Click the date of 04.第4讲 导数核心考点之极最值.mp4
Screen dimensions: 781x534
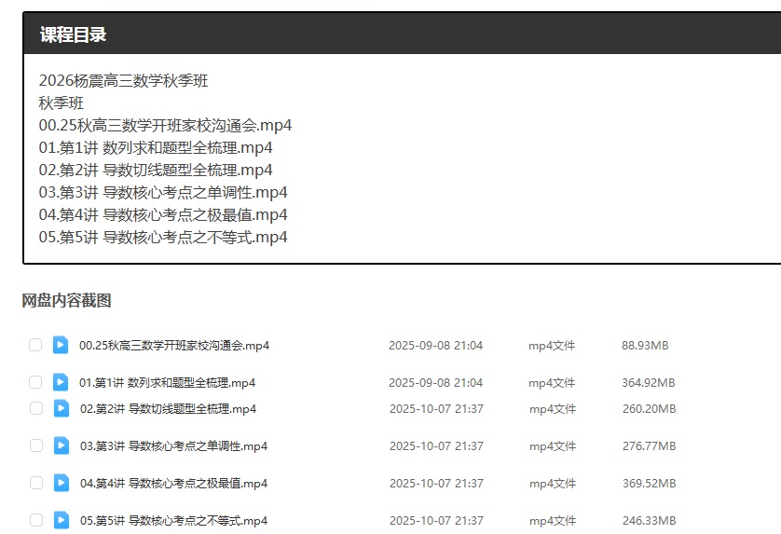(x=437, y=483)
